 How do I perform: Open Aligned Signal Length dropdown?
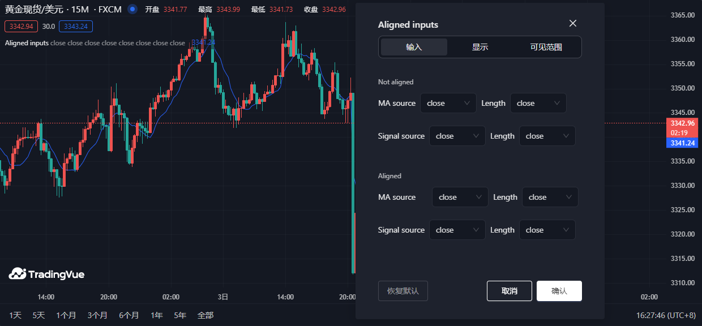coord(547,230)
